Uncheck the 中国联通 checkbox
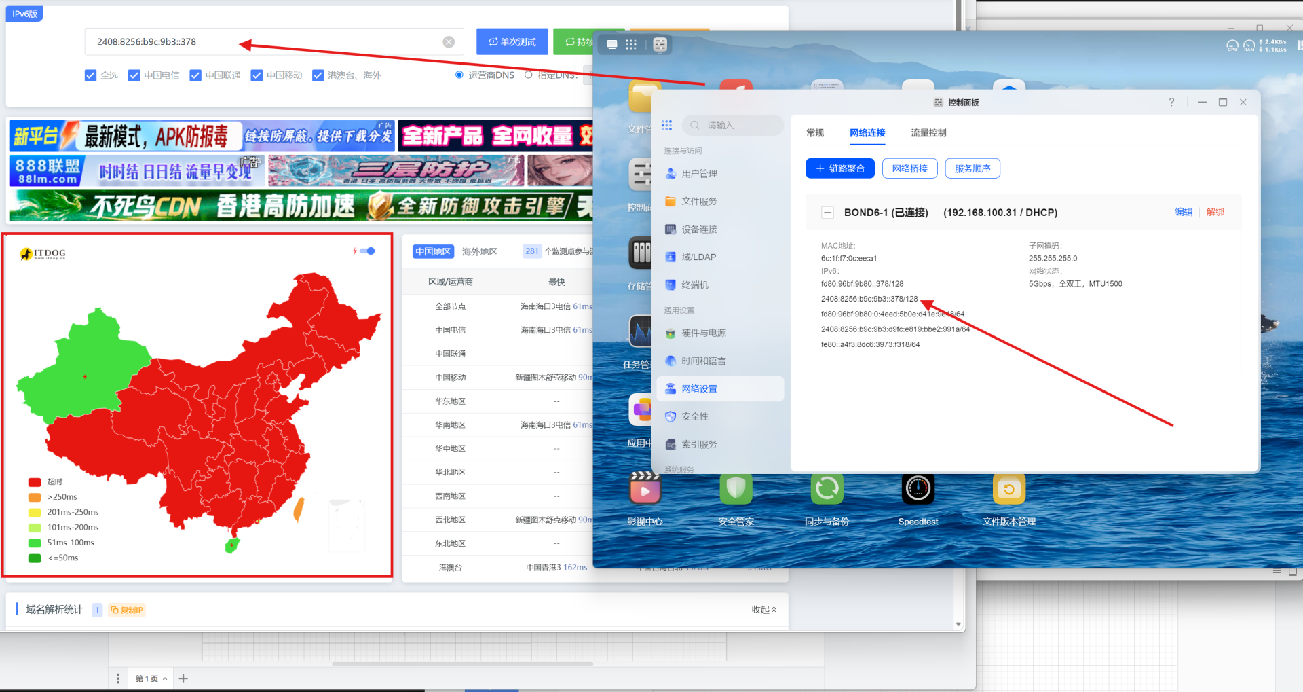 point(195,75)
